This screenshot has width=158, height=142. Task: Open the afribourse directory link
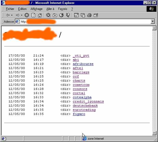(x=83, y=64)
